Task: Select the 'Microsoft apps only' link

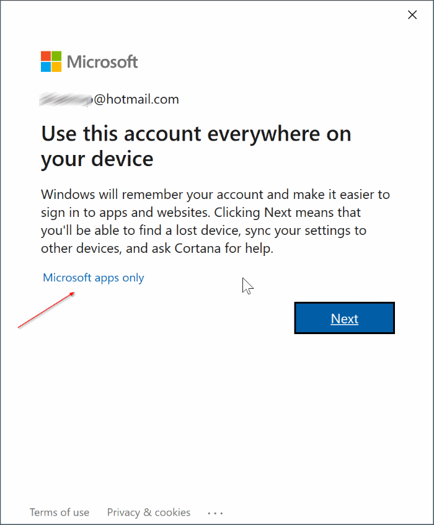Action: (x=93, y=278)
